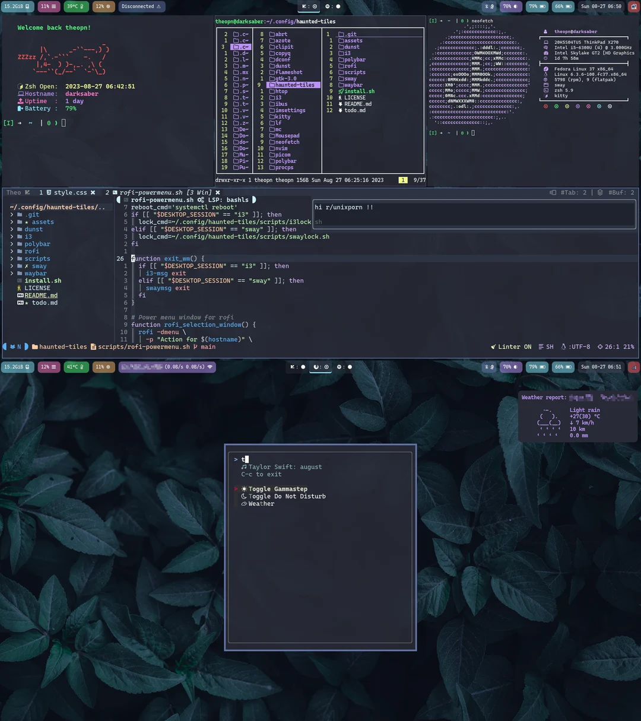Select the Weather entry in the rofi menu
The image size is (641, 721).
click(x=261, y=503)
